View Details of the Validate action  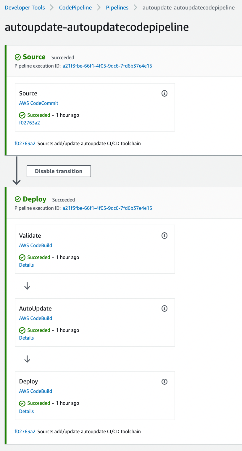[x=27, y=265]
